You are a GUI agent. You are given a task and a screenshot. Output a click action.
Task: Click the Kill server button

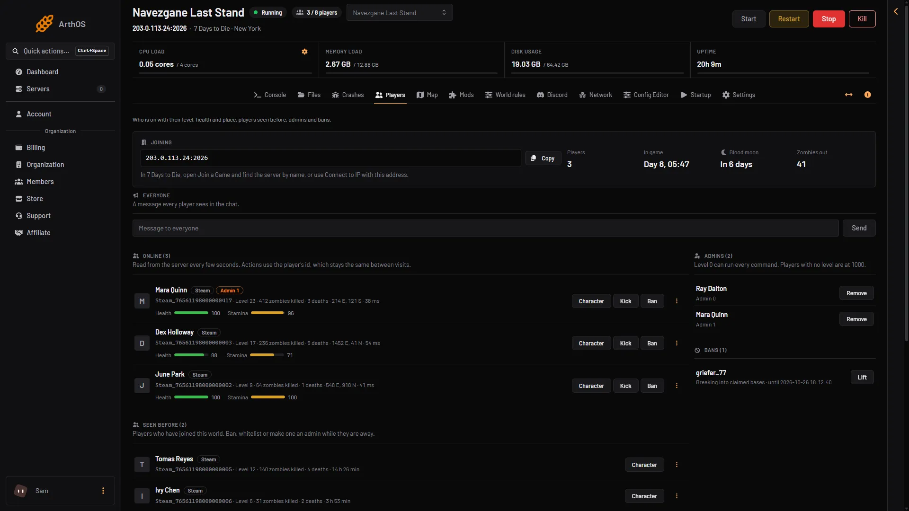pos(862,19)
